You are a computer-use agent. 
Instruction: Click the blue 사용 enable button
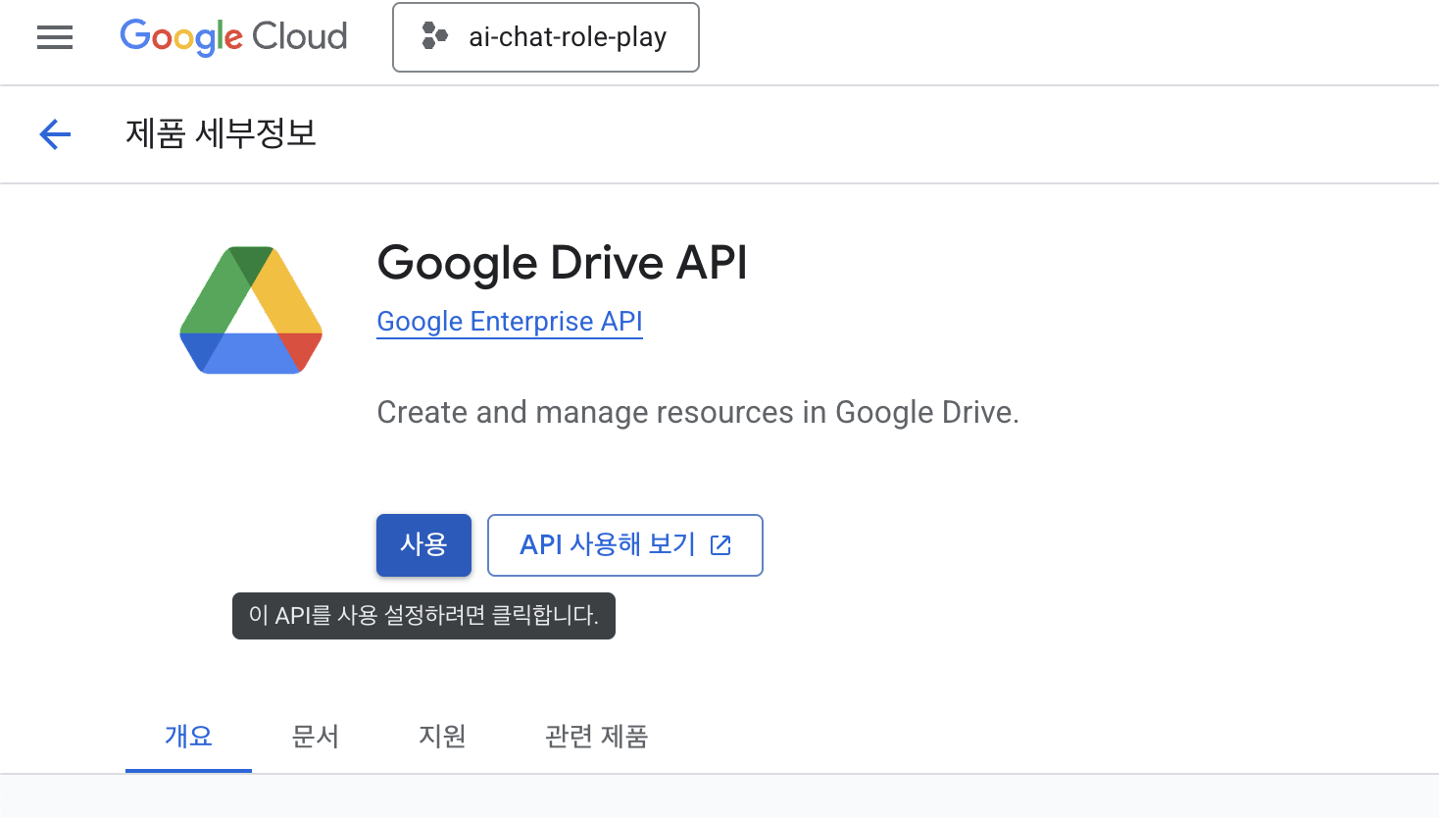coord(423,545)
